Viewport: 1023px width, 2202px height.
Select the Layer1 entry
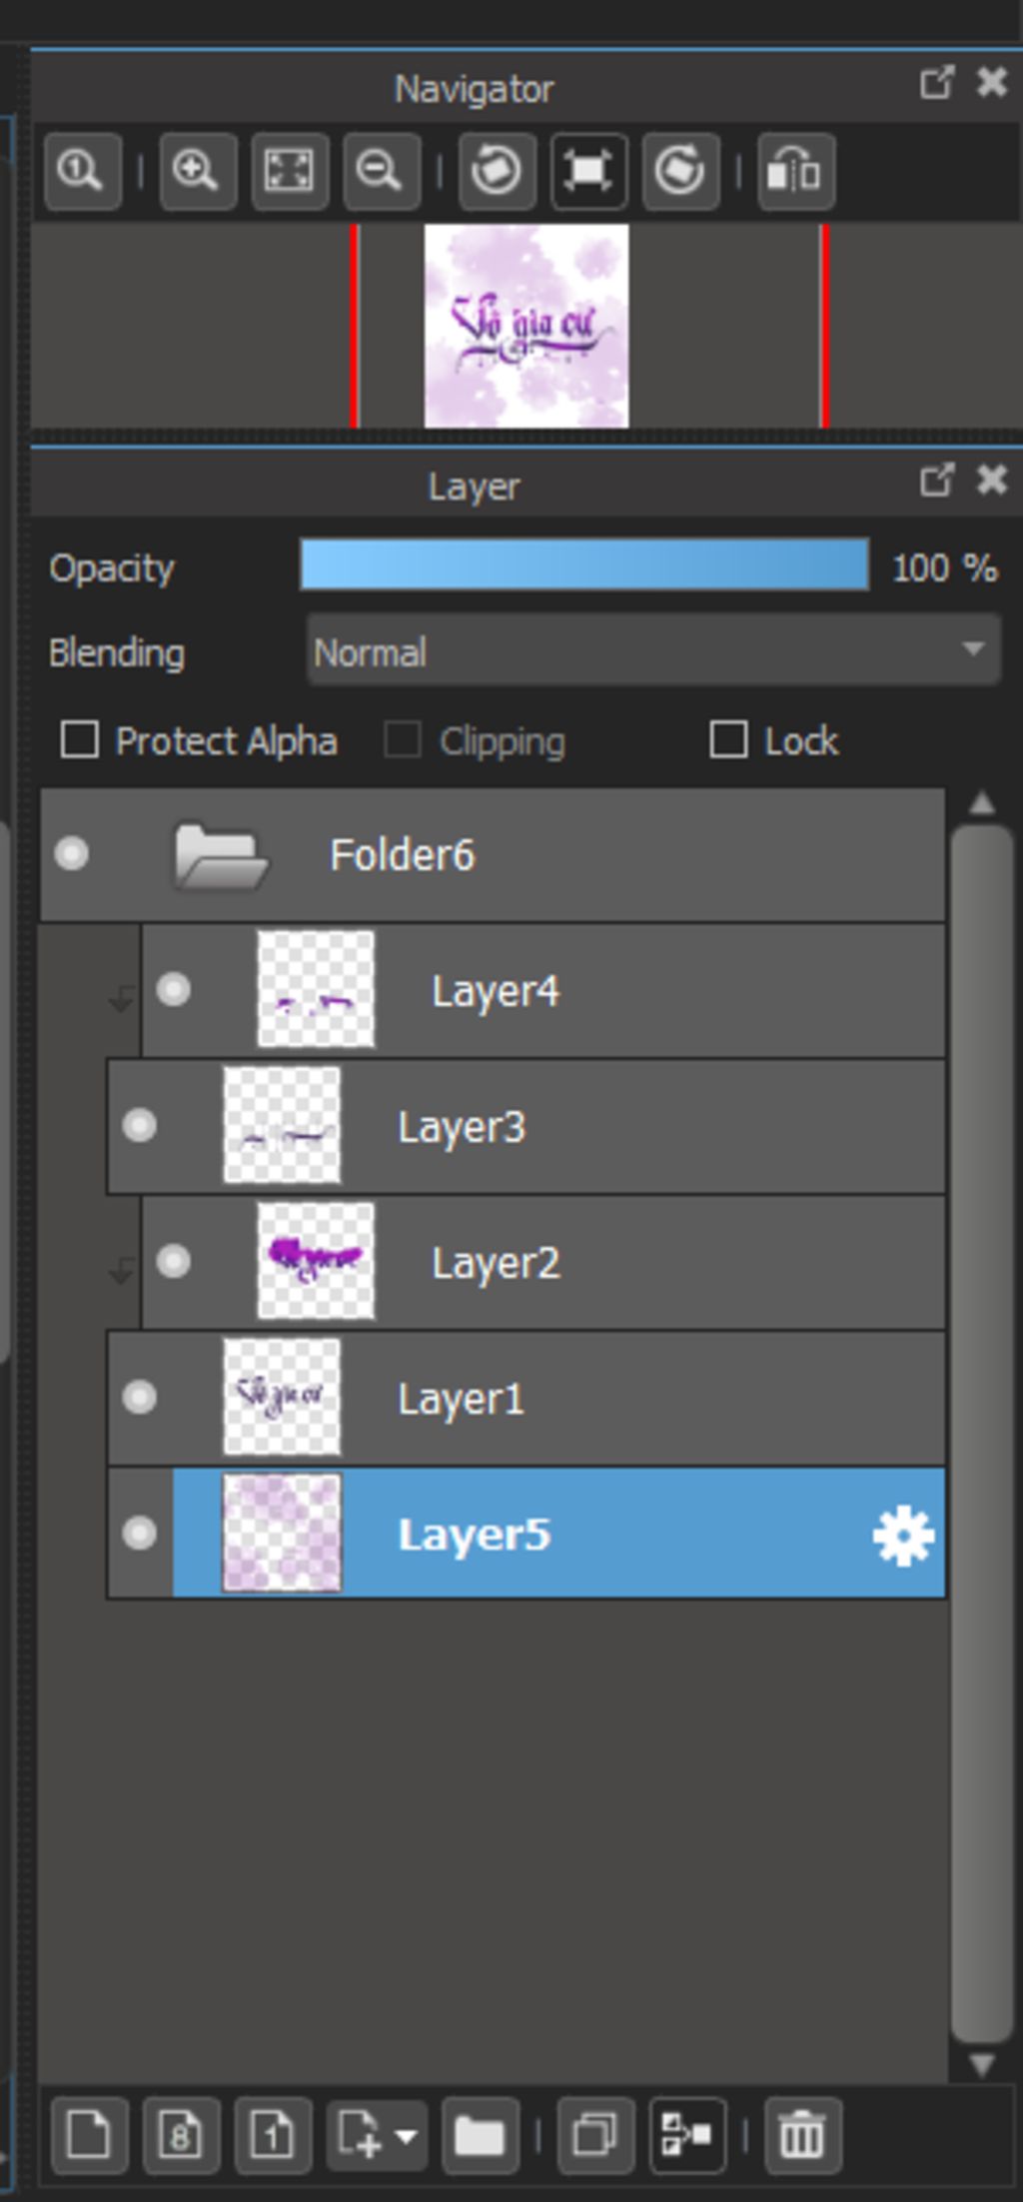[526, 1398]
